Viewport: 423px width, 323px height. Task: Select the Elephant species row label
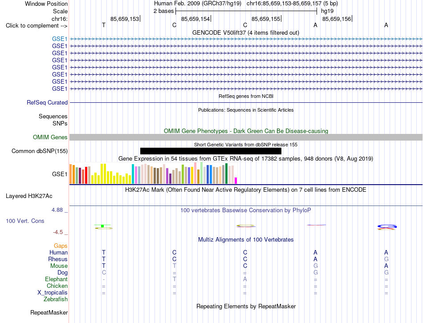pos(56,279)
